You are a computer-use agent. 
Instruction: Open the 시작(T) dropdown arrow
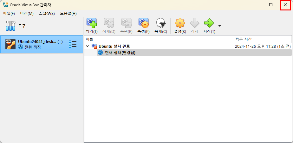[x=219, y=26]
